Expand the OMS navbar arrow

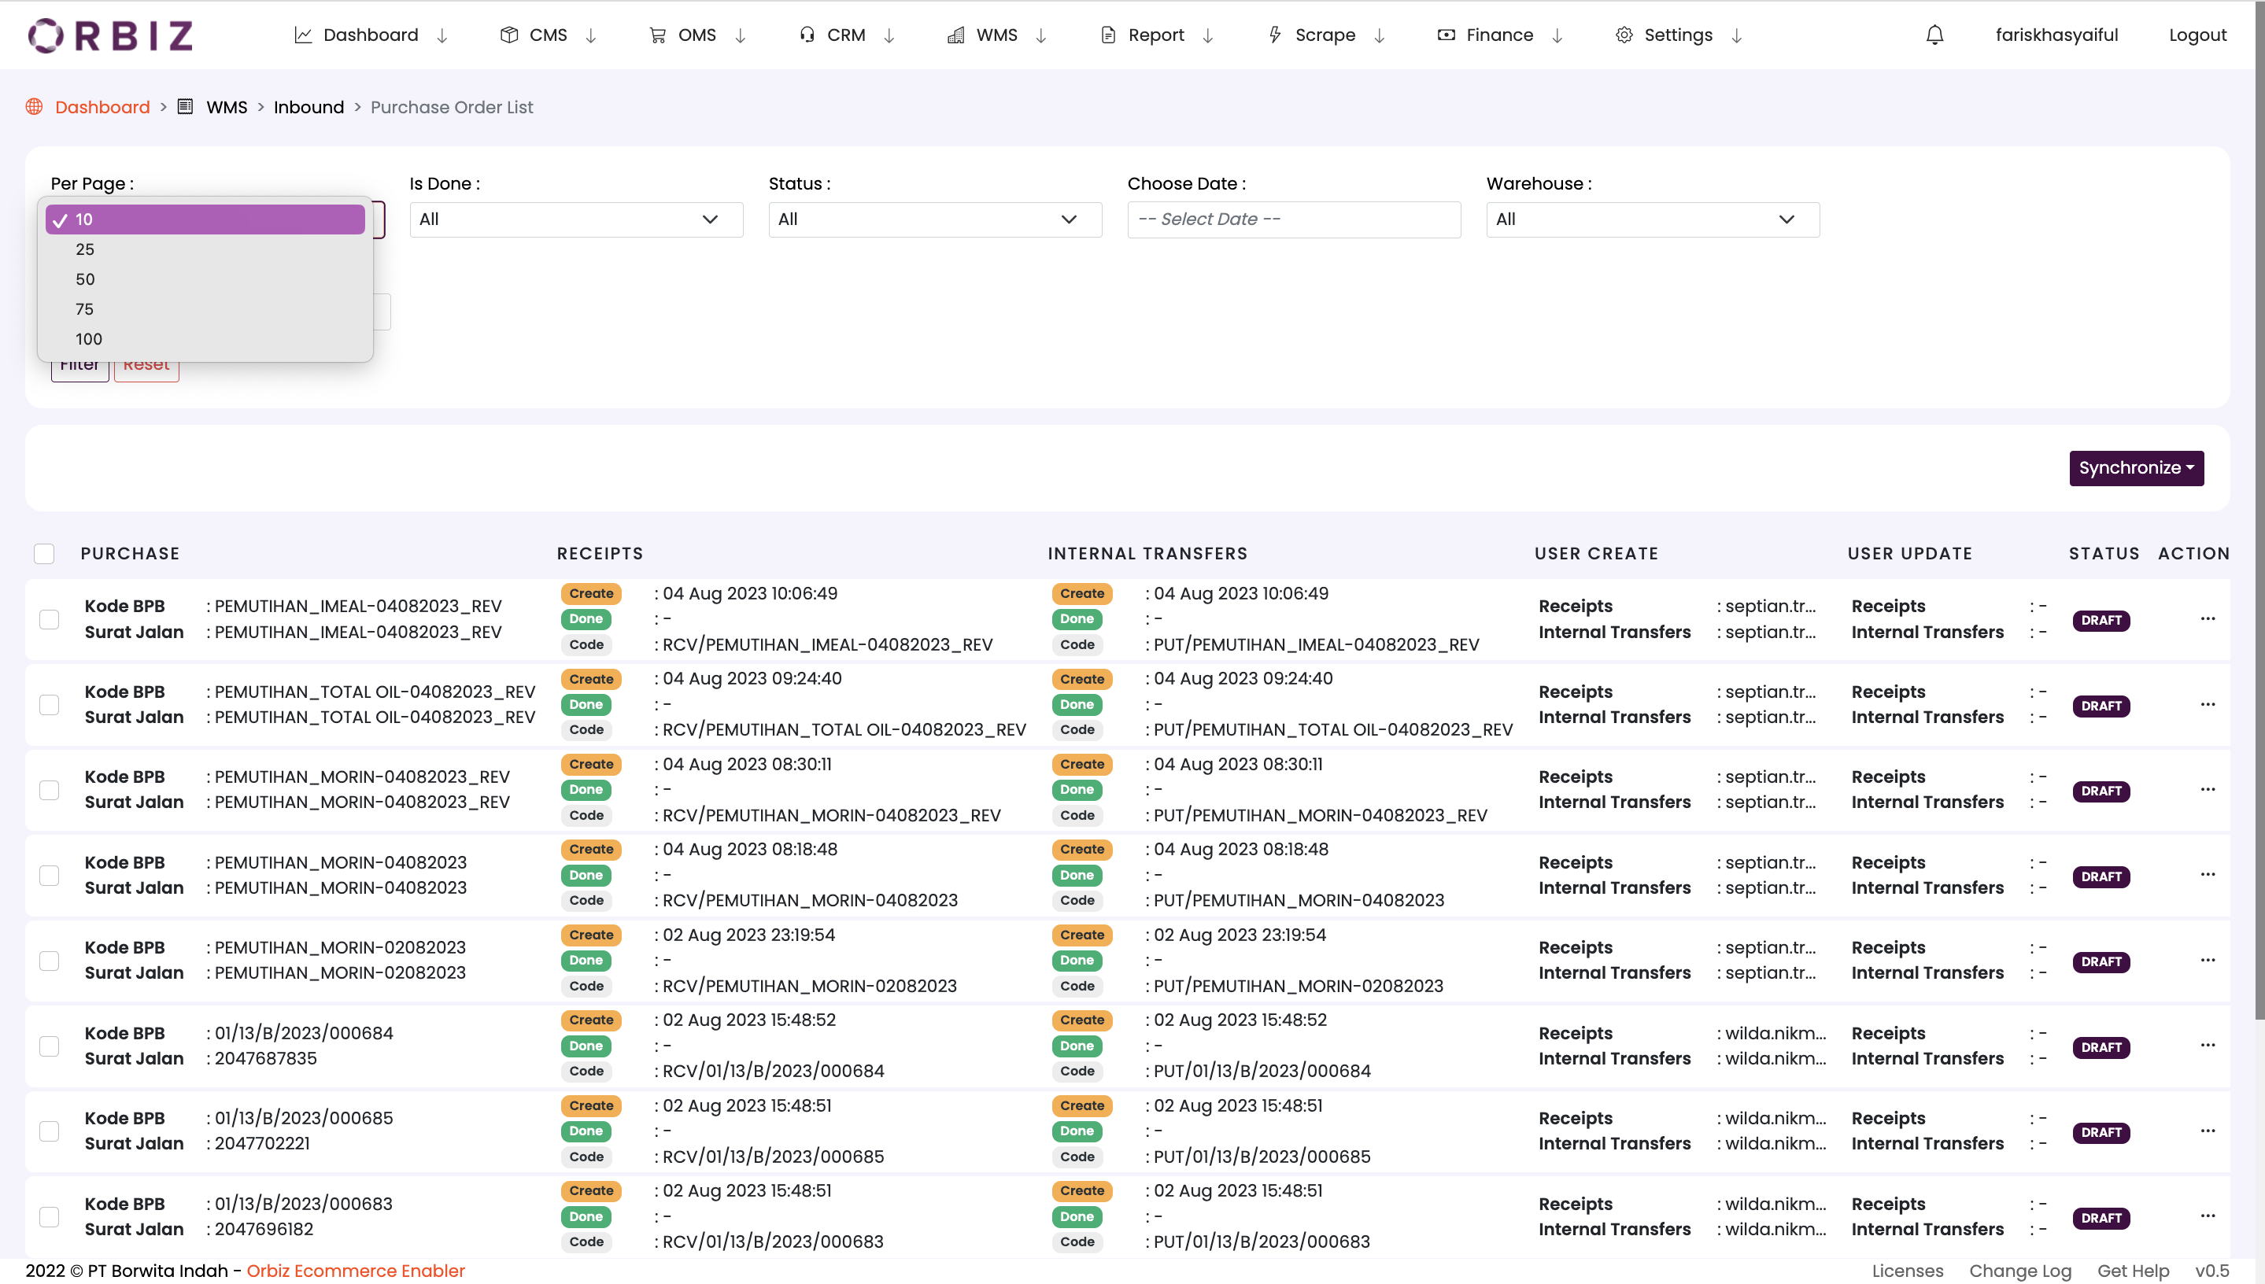[x=741, y=35]
